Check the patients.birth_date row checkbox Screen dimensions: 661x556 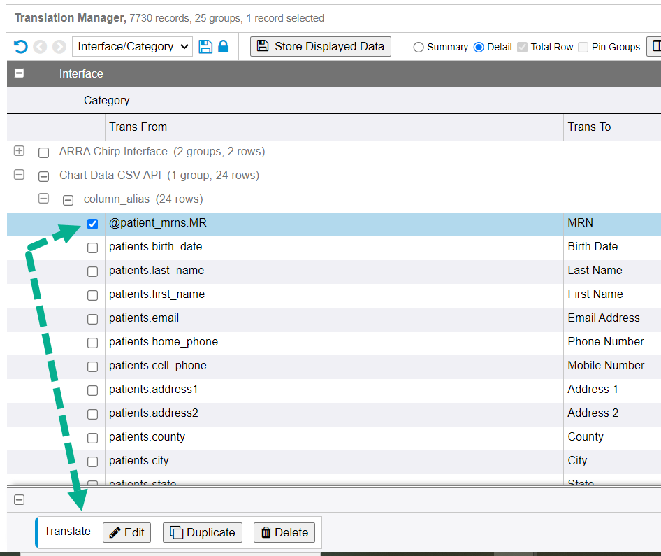coord(92,248)
